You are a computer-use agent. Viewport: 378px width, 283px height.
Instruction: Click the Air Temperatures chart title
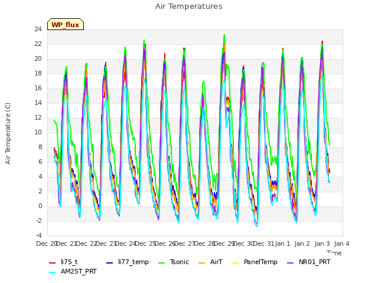coord(189,6)
